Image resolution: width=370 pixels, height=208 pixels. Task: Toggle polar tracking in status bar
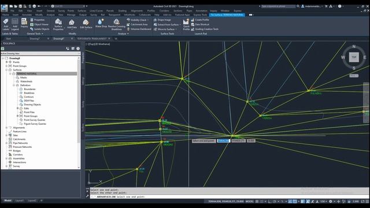pyautogui.click(x=275, y=202)
